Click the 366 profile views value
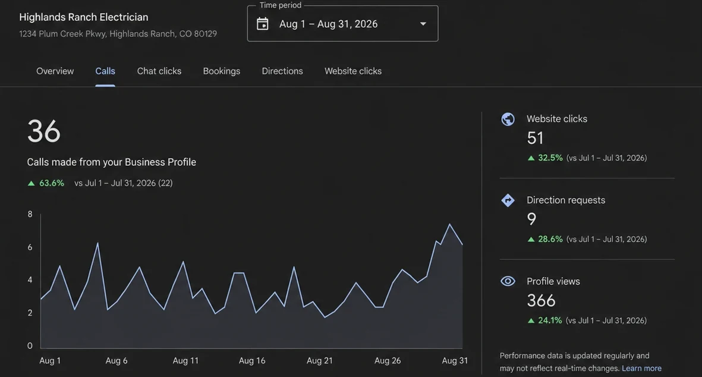Screen dimensions: 702x377 (542, 300)
